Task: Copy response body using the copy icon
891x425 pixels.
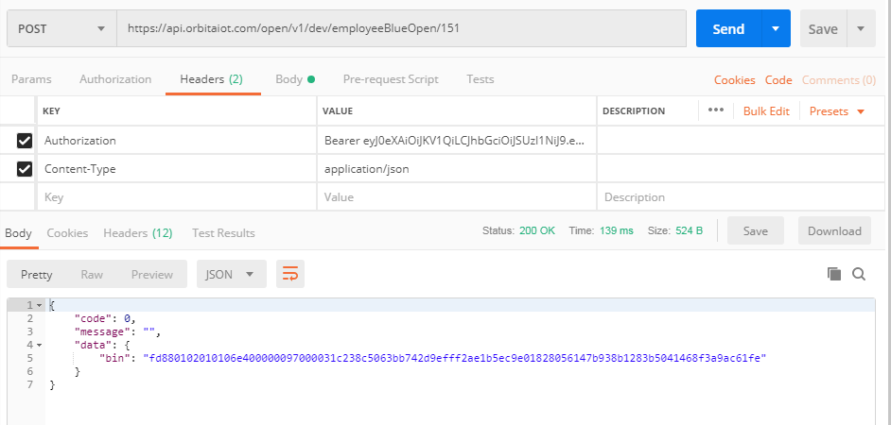Action: click(x=834, y=274)
